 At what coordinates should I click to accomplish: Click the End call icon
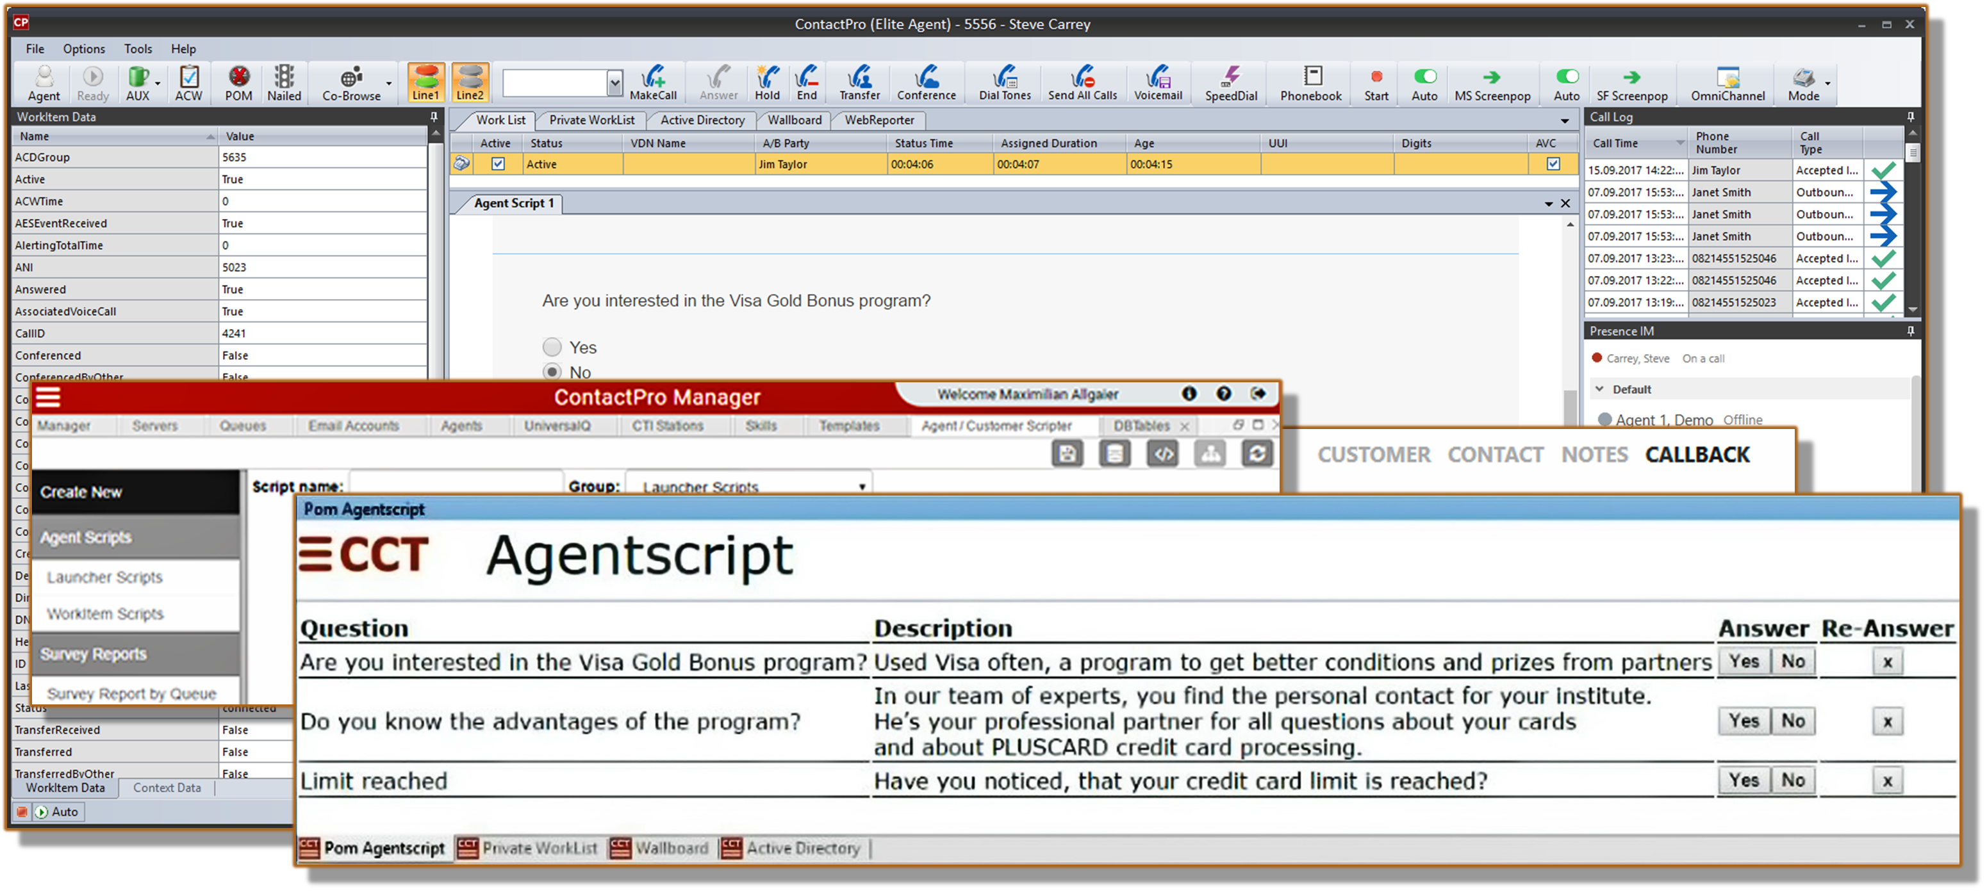[807, 83]
